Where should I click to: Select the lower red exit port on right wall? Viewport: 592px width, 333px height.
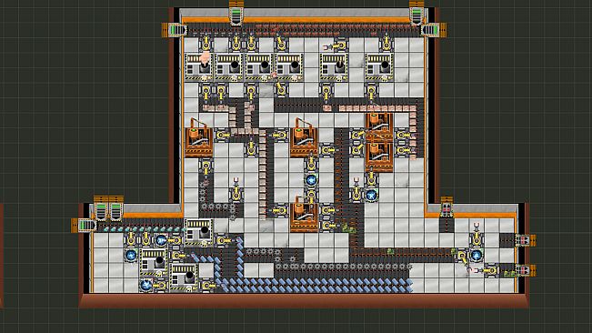[x=526, y=270]
